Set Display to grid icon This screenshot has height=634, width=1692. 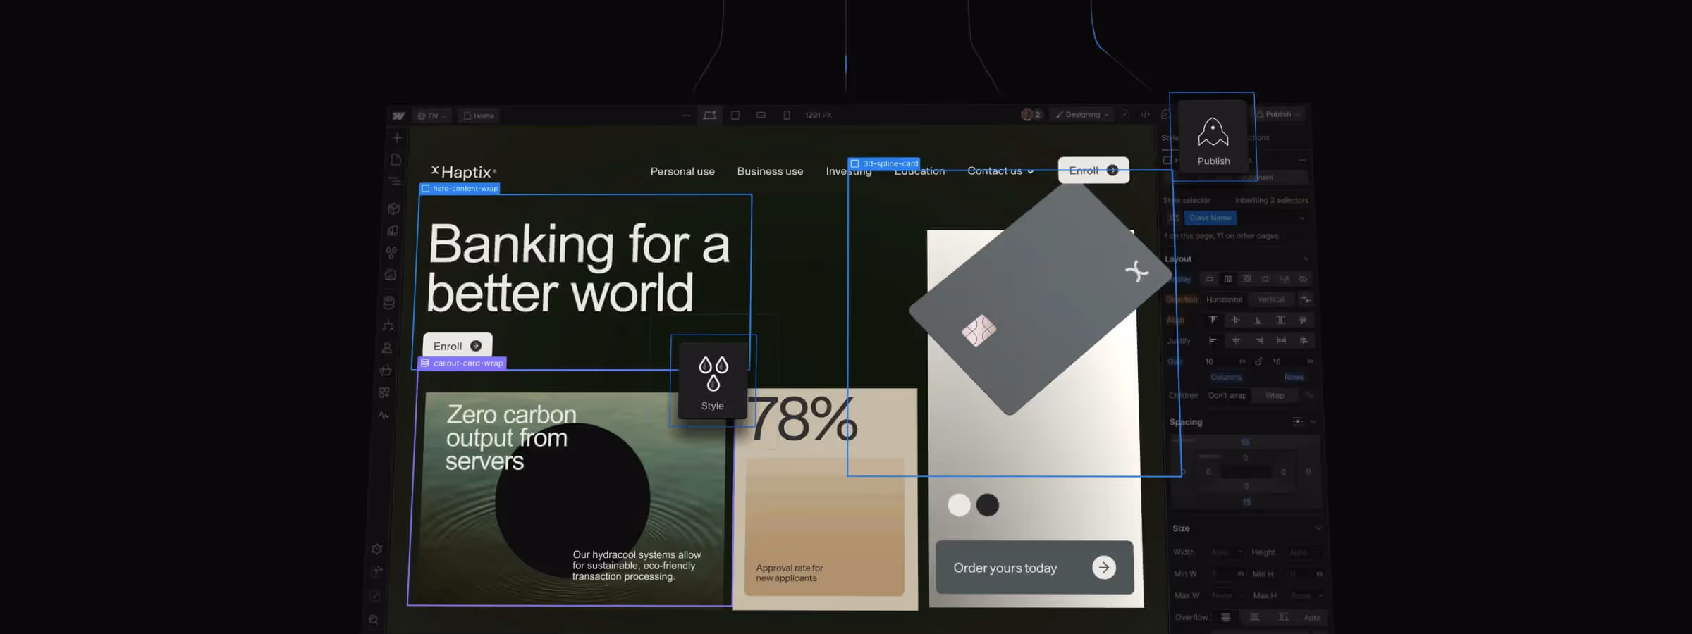click(1247, 279)
